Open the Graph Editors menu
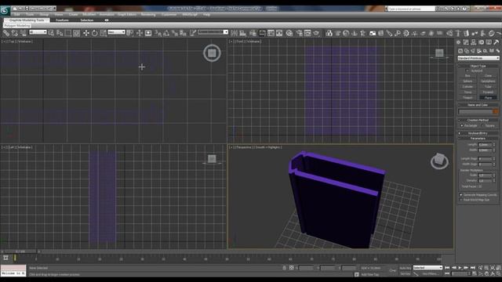This screenshot has height=282, width=502. tap(127, 14)
